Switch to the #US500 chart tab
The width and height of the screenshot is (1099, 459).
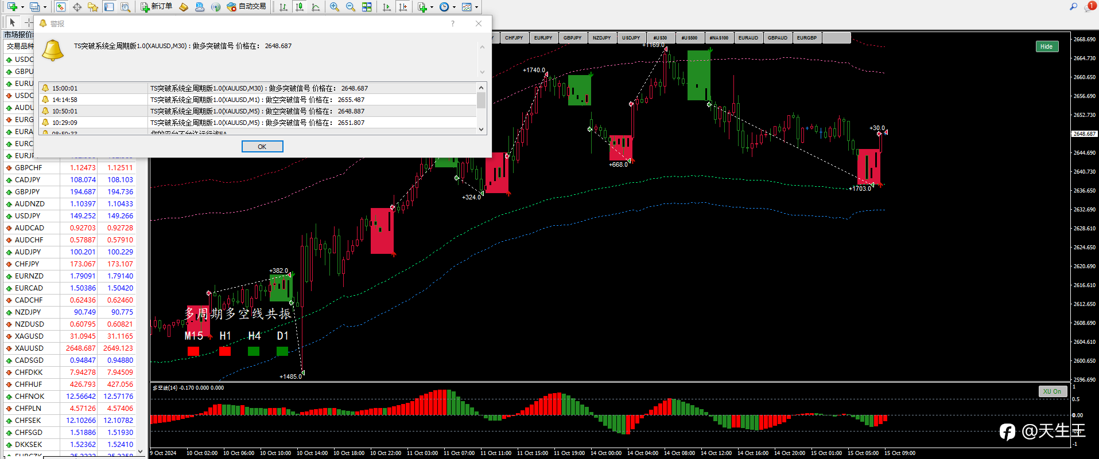[x=689, y=38]
